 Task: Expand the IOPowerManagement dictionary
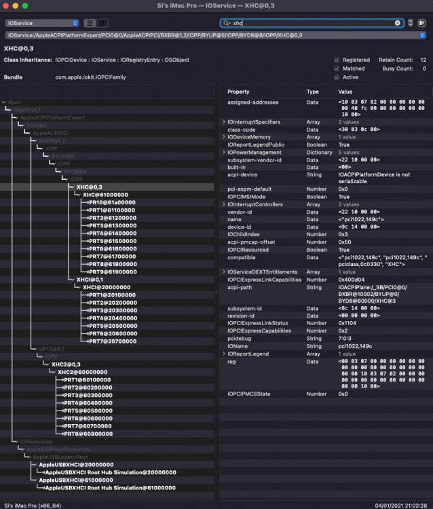(x=224, y=152)
